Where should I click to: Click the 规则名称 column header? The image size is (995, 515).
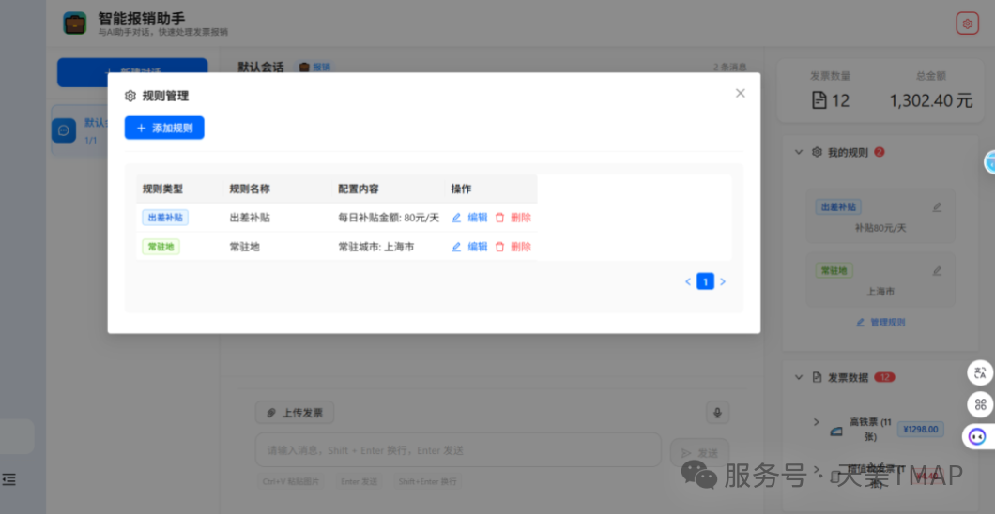click(250, 189)
